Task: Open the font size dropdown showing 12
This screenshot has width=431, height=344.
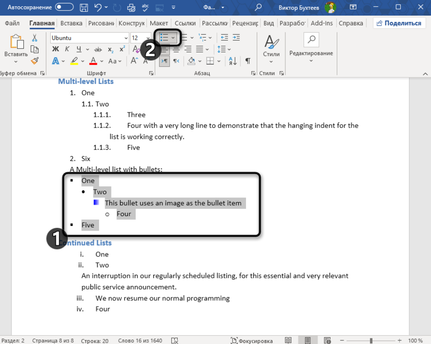Action: point(148,38)
